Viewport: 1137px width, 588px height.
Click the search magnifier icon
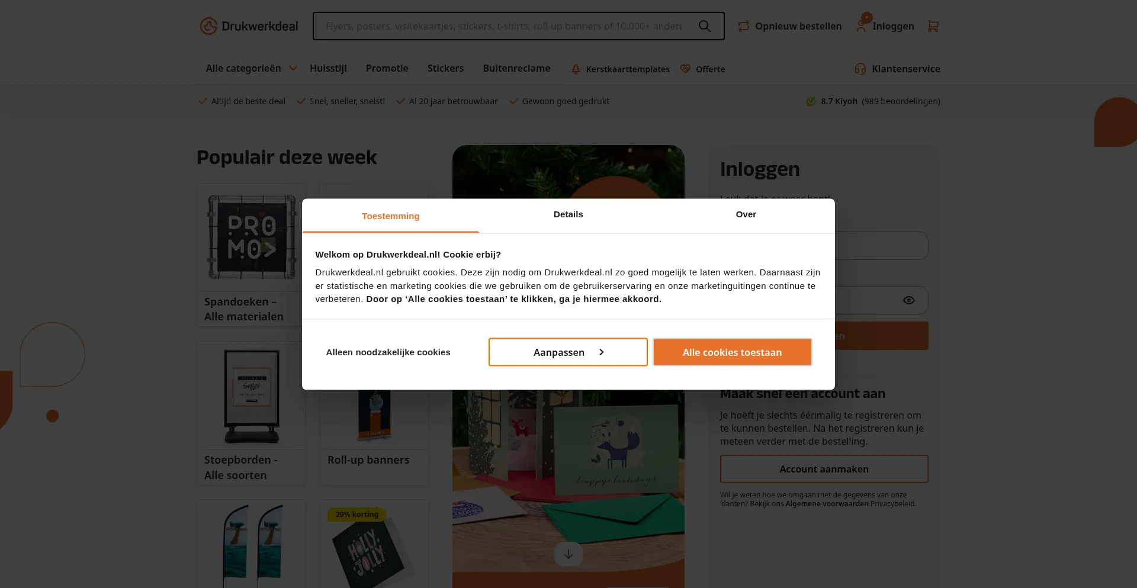pyautogui.click(x=704, y=26)
